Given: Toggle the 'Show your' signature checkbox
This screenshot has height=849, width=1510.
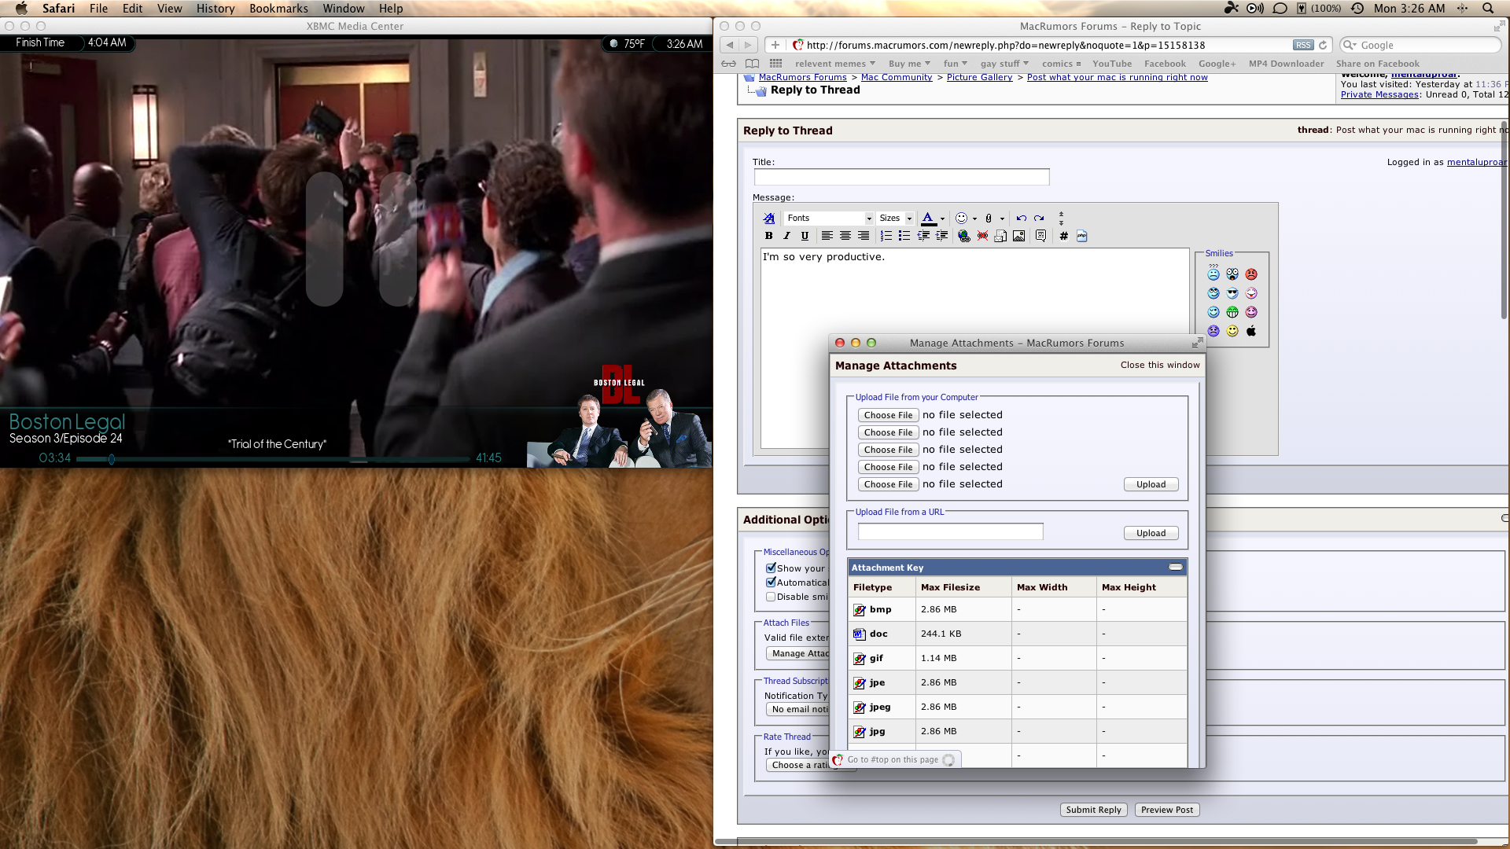Looking at the screenshot, I should (x=771, y=568).
